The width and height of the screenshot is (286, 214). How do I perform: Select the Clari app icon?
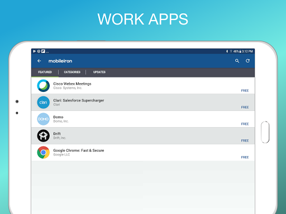tap(44, 103)
